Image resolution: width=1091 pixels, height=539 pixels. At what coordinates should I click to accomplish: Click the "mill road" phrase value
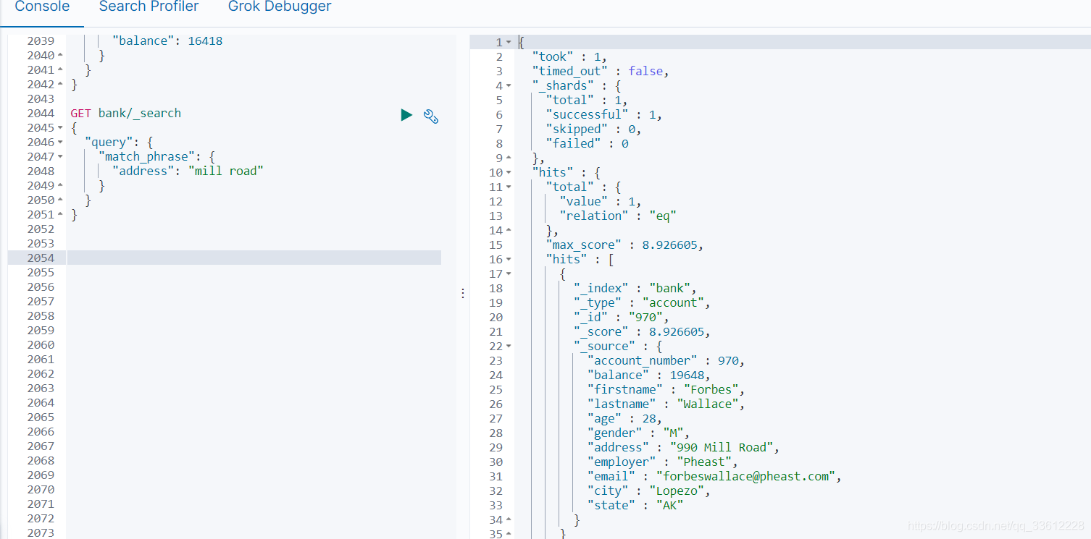226,170
